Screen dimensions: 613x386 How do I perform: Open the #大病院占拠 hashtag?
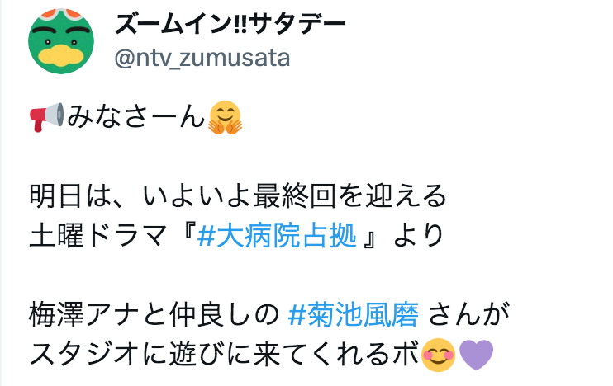(277, 236)
